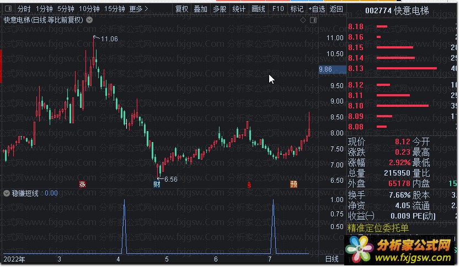Select the 10分钟 timeframe
460x267 pixels.
(89, 9)
